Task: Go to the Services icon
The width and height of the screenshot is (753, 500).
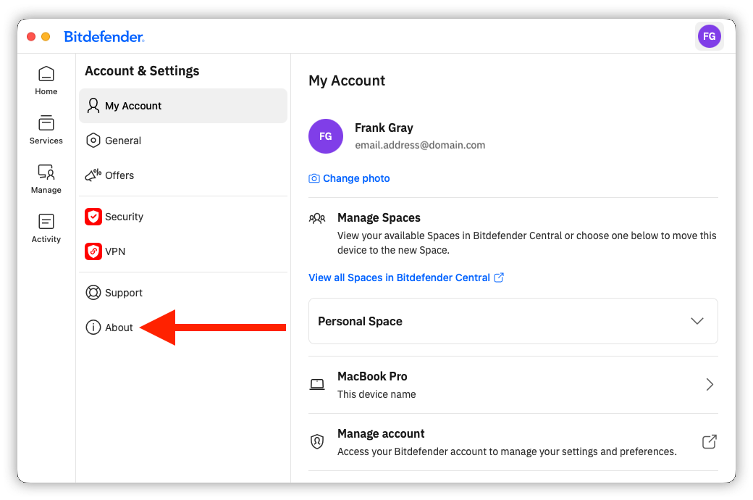Action: click(46, 130)
